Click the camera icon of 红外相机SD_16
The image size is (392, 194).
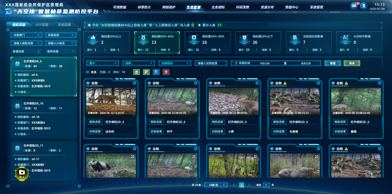point(17,106)
